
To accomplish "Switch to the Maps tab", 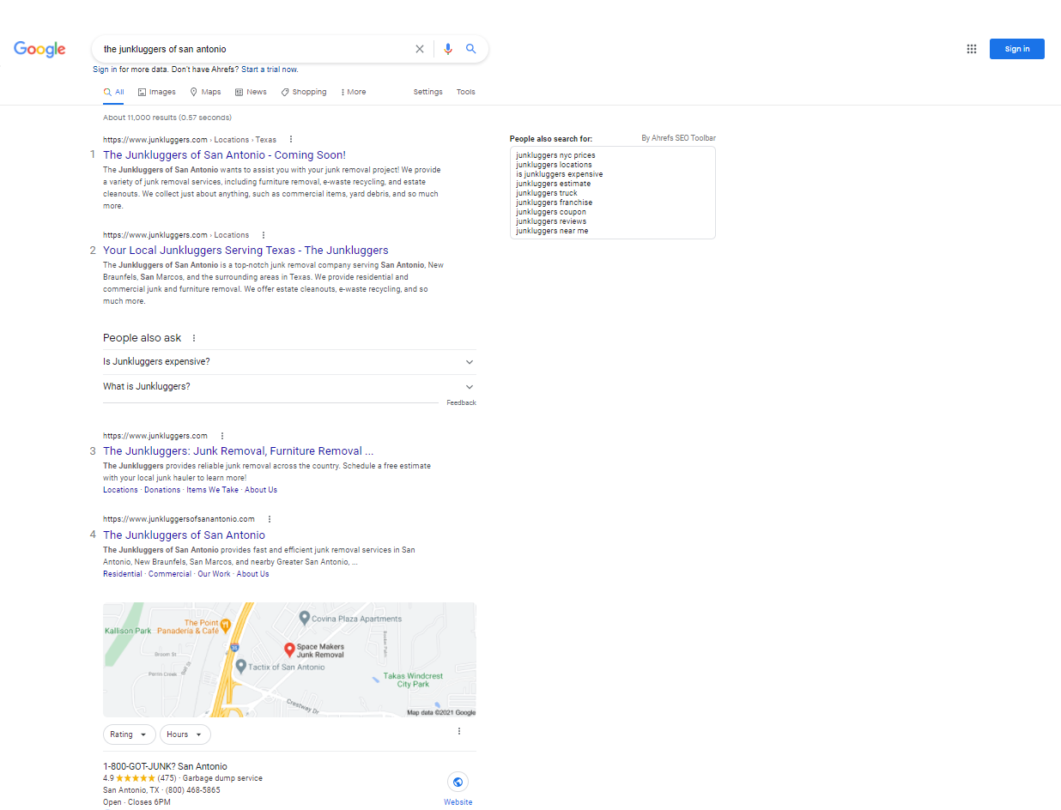I will [x=205, y=92].
